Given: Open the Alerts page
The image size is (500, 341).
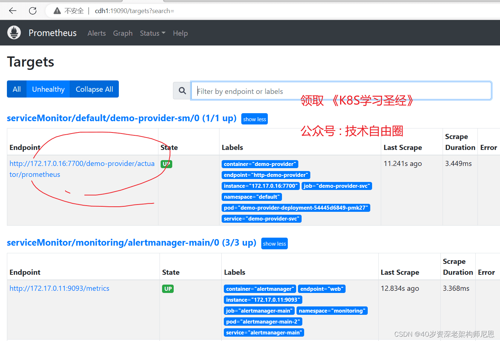Looking at the screenshot, I should point(97,33).
